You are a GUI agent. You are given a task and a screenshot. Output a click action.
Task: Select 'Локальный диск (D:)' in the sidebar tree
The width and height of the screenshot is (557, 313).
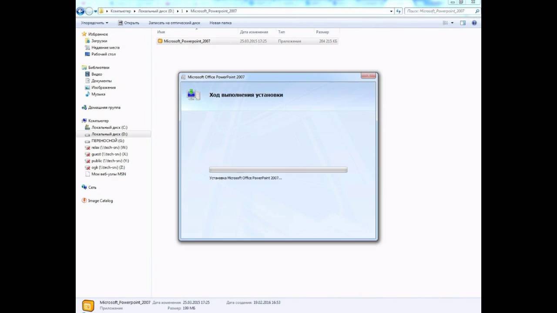tap(109, 134)
